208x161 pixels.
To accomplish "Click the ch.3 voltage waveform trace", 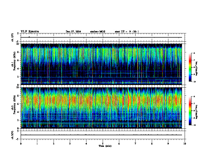I will (x=101, y=135).
